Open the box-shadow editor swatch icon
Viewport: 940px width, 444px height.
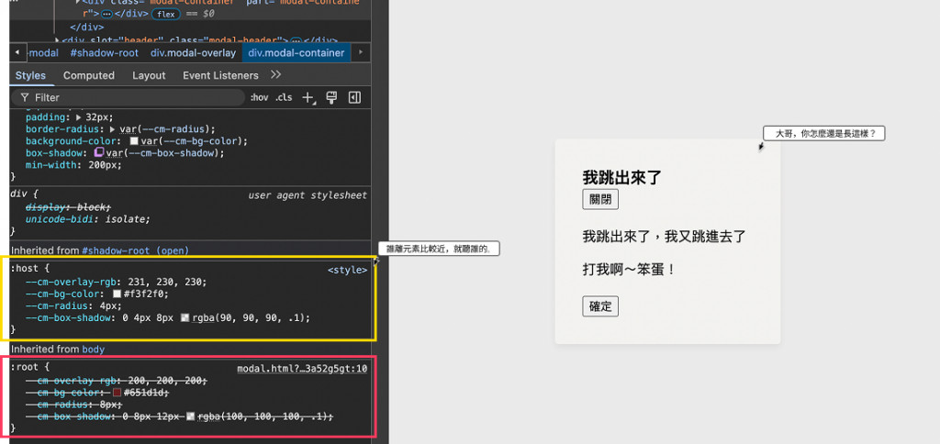tap(100, 153)
